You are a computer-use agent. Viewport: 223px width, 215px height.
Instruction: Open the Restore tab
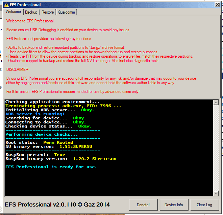[x=48, y=12]
